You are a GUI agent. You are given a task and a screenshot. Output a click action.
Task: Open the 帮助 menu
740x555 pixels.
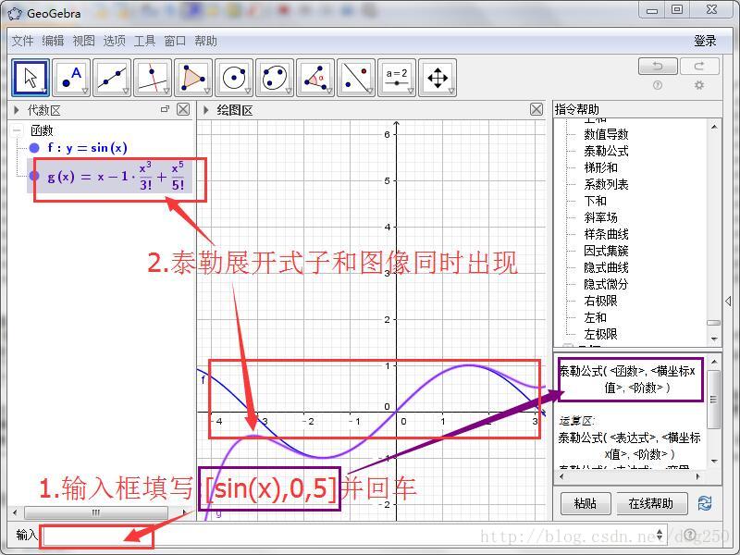tap(205, 41)
